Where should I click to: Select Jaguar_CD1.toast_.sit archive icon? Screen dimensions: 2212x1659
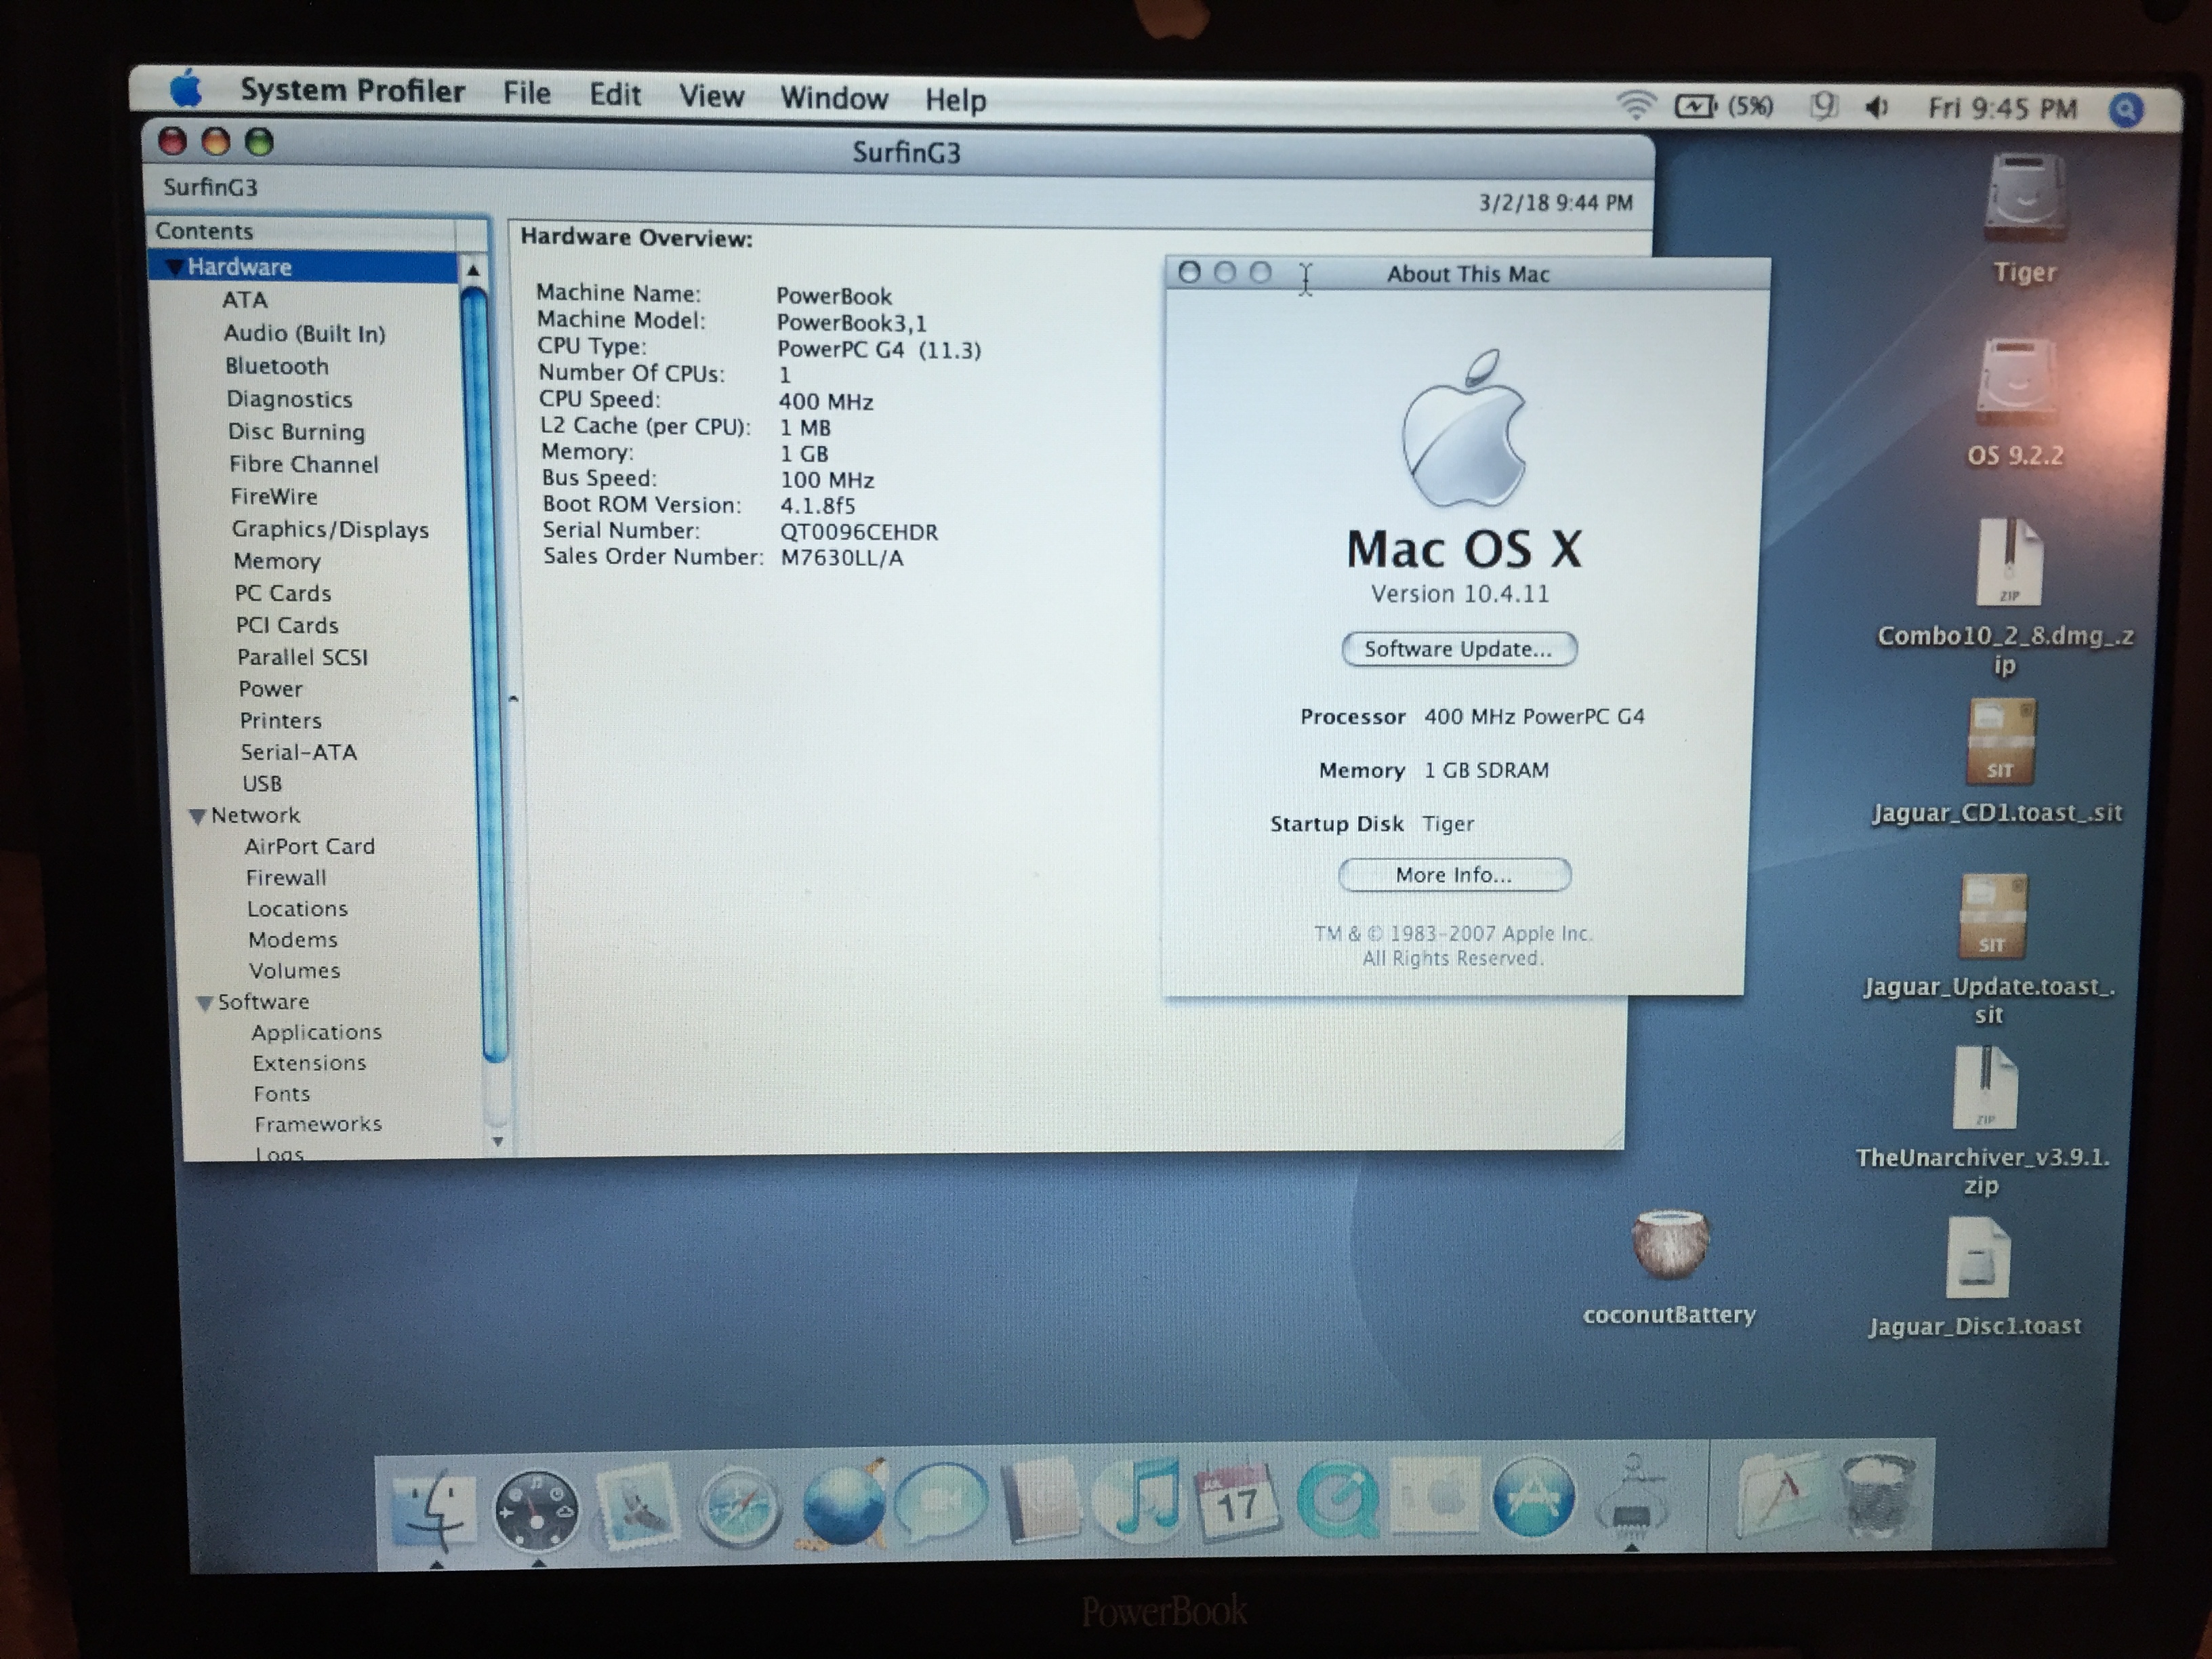[2000, 742]
